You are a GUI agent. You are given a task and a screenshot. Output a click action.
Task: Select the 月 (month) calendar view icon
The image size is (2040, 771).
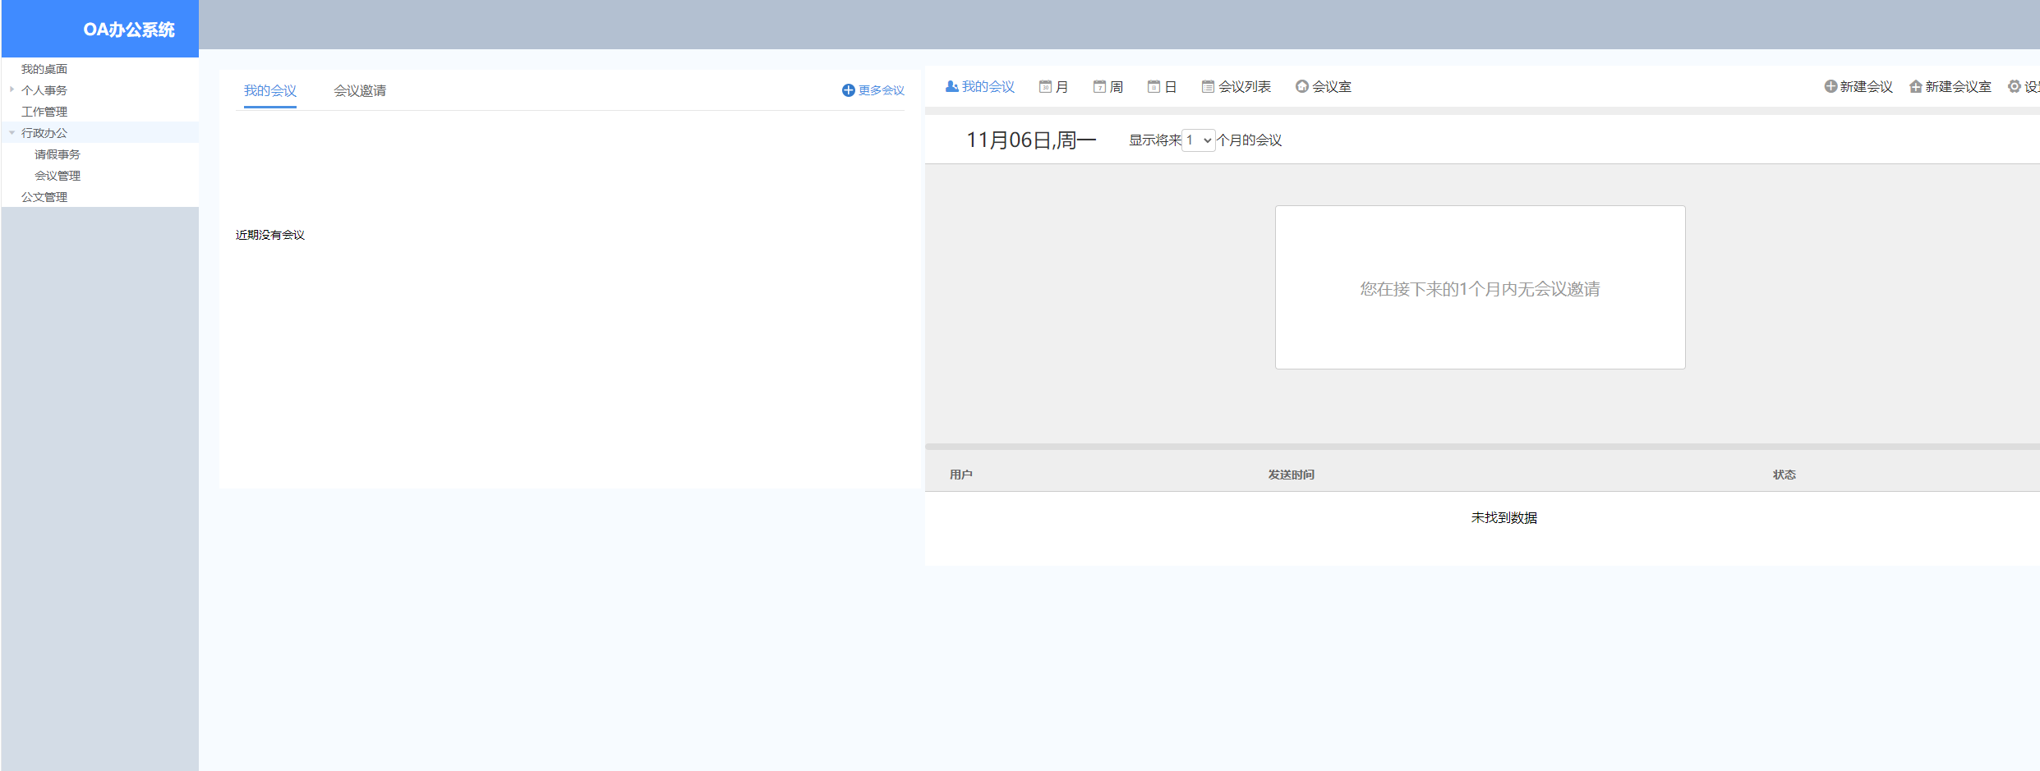pyautogui.click(x=1045, y=85)
